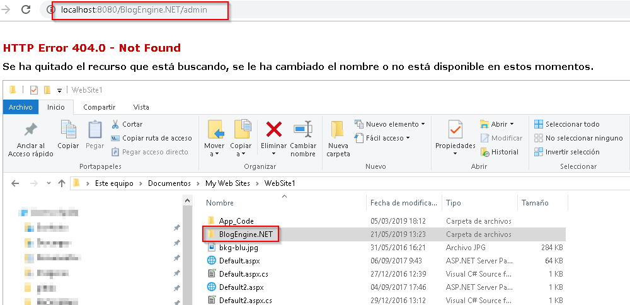Click the Historial button
The width and height of the screenshot is (630, 305).
tap(500, 152)
